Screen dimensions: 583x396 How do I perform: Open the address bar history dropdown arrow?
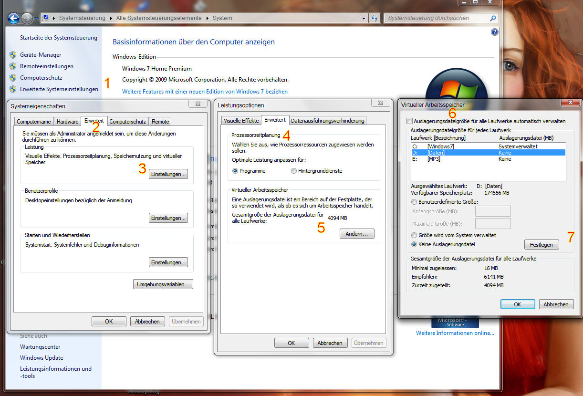point(364,18)
